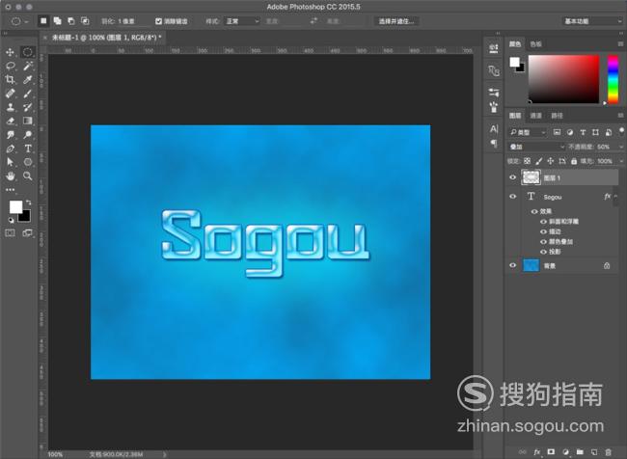Image resolution: width=627 pixels, height=459 pixels.
Task: Open the layer filter type dropdown
Action: [x=528, y=132]
